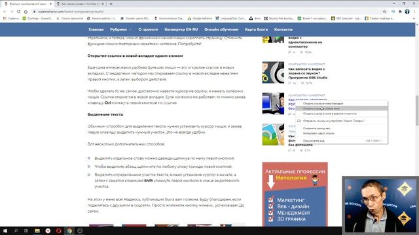Click the lock icon in address bar
This screenshot has width=419, height=235.
[34, 12]
